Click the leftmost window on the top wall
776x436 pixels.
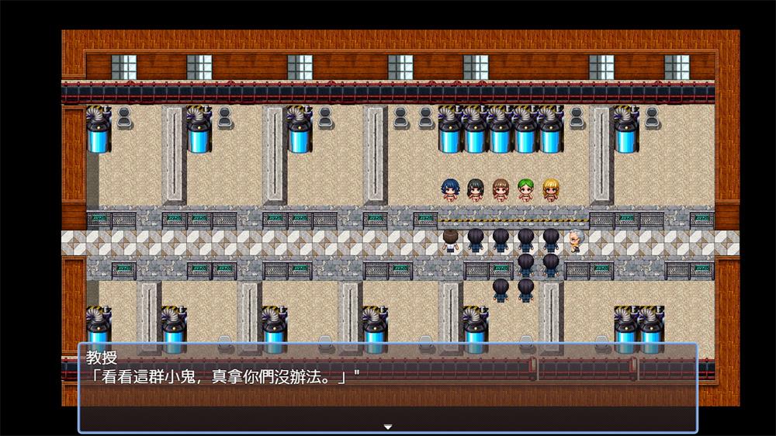(x=123, y=67)
